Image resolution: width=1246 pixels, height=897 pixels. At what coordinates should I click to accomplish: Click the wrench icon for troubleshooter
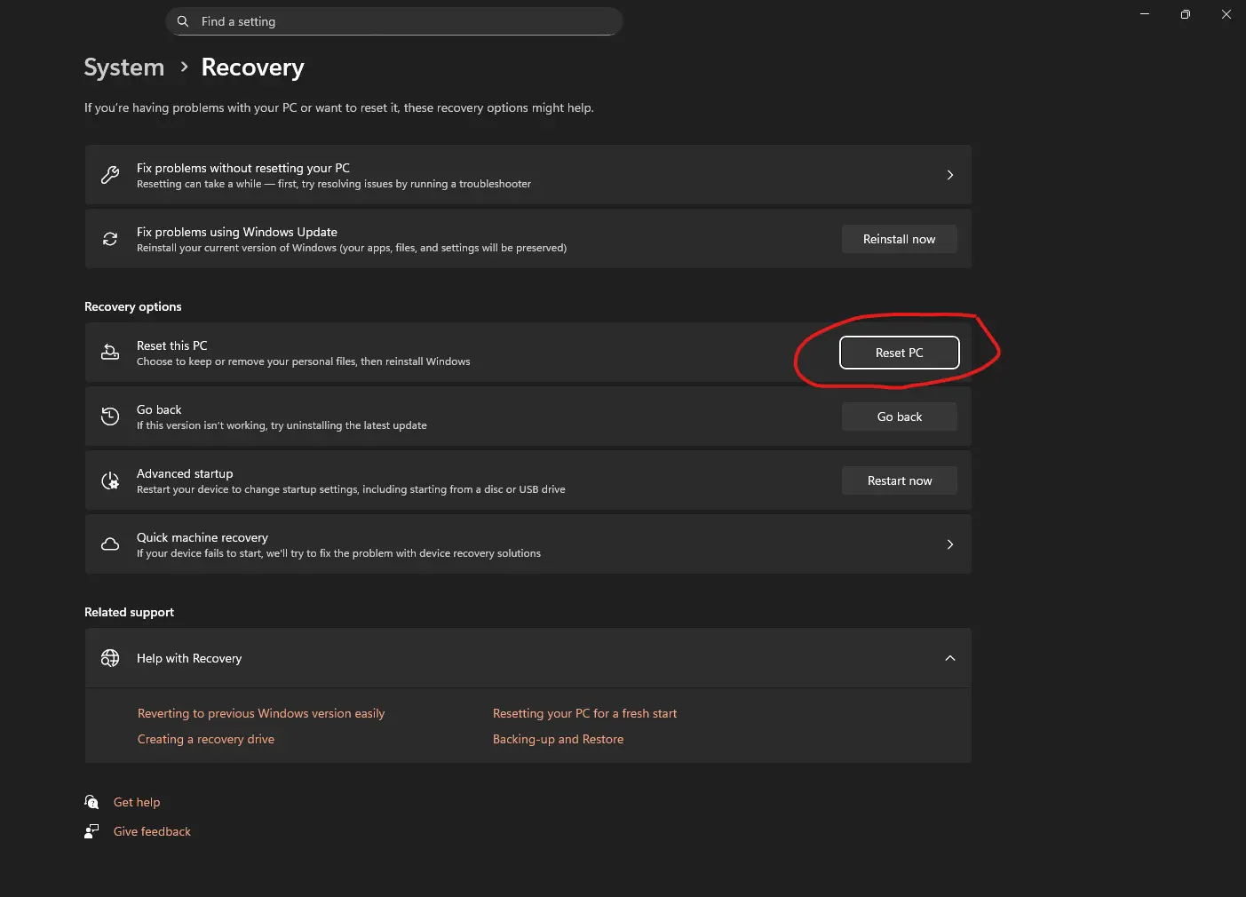[110, 175]
